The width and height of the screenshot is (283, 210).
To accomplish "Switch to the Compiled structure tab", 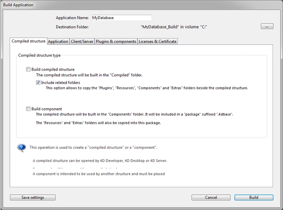I will (x=28, y=41).
